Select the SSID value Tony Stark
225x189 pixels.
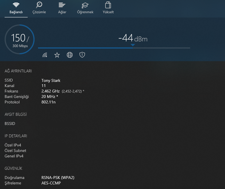point(51,80)
